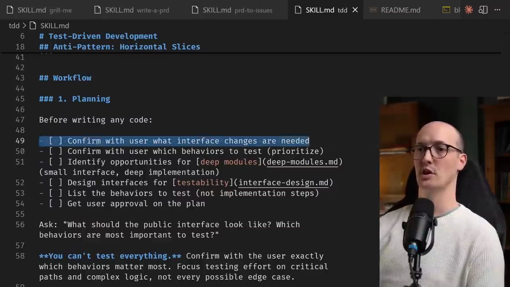This screenshot has width=510, height=287.
Task: Click the Ask: What should the public interface line
Action: tap(169, 230)
